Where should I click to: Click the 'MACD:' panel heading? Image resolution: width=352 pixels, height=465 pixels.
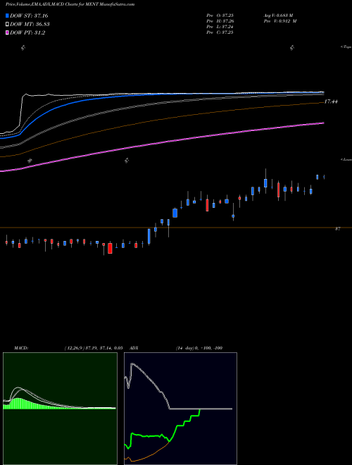pyautogui.click(x=21, y=348)
